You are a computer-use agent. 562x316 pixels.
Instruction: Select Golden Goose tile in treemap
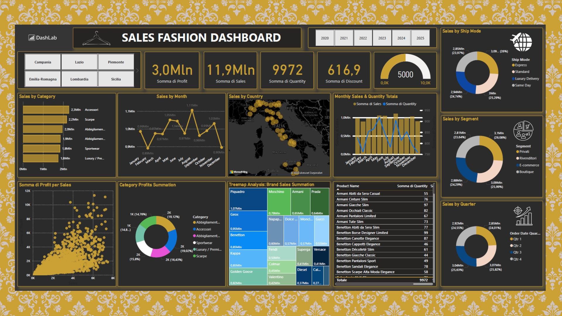[248, 277]
